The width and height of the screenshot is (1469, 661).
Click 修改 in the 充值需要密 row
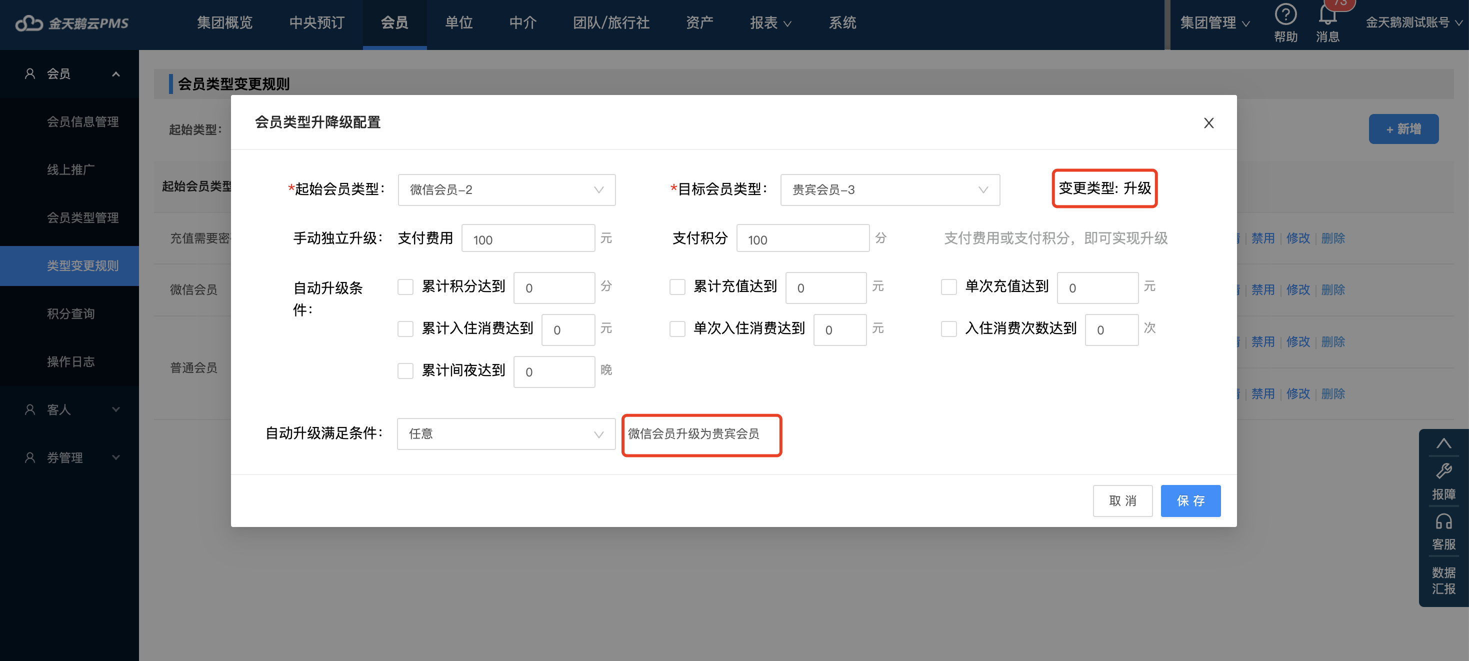point(1298,238)
